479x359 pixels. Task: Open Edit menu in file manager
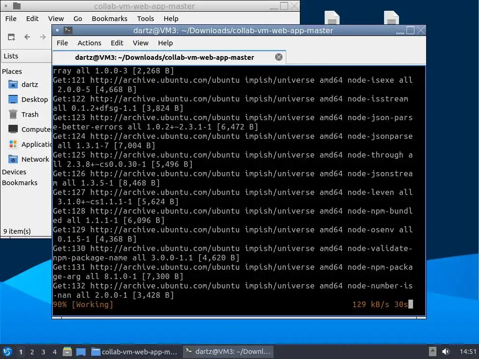pyautogui.click(x=32, y=19)
